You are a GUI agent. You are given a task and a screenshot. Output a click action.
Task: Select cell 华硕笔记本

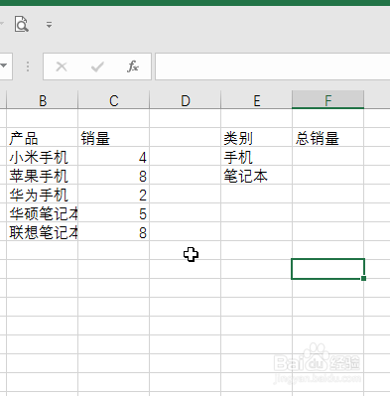43,213
